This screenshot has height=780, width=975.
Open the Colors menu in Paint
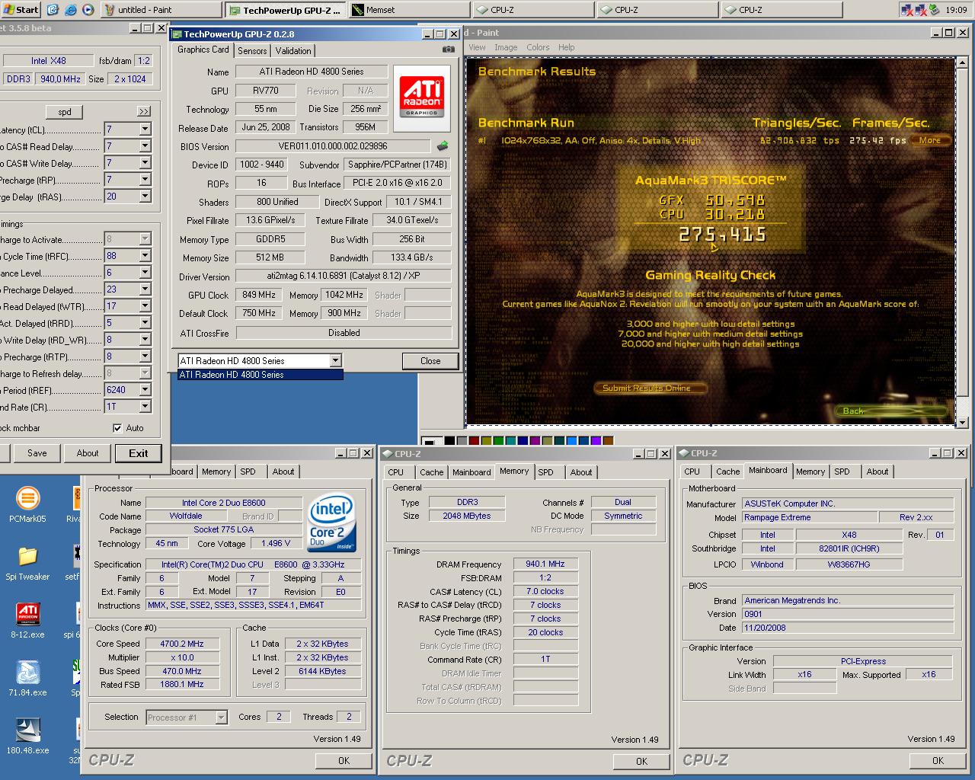pos(538,47)
